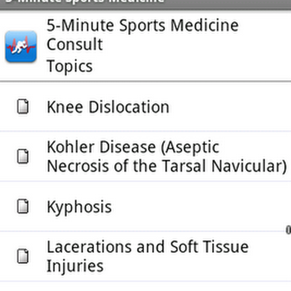Tap the partially visible row below Lacerations
291x291 pixels.
coord(145,286)
